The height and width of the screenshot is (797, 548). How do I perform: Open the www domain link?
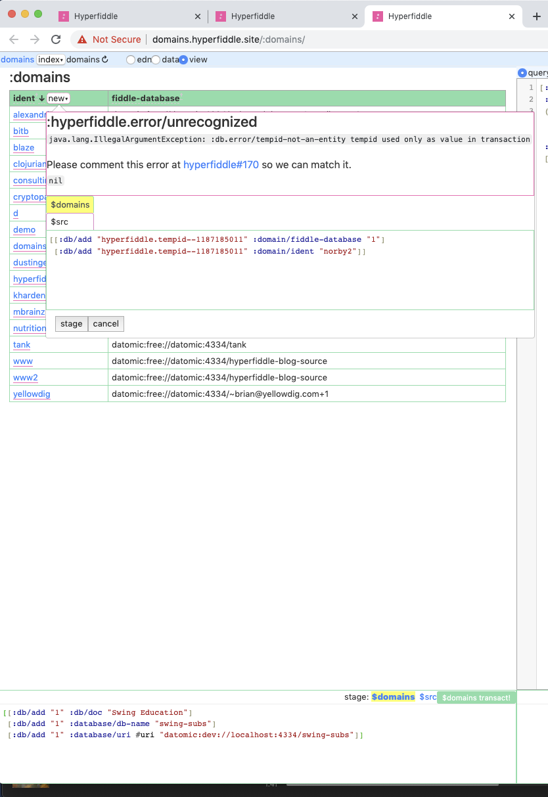(x=23, y=361)
